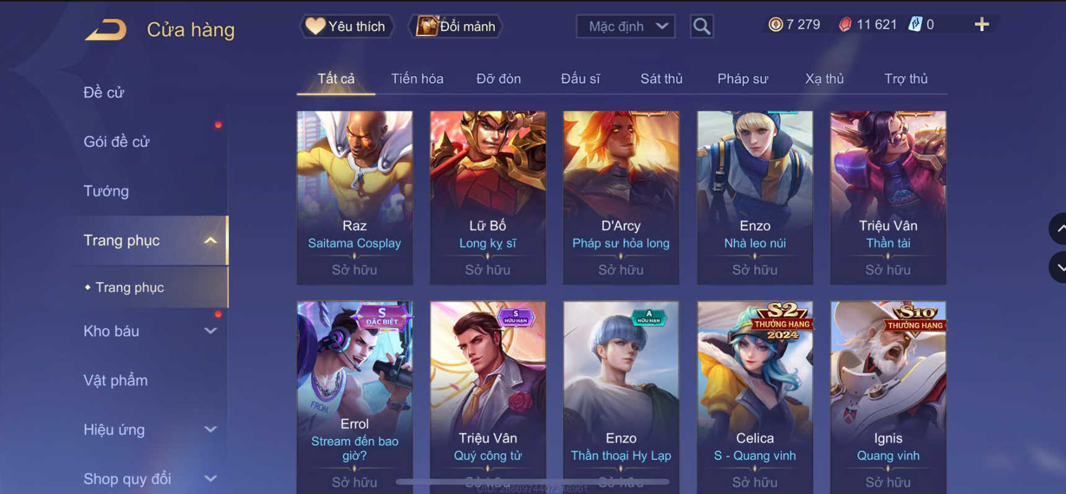Viewport: 1066px width, 494px height.
Task: Open the Tướng menu item
Action: coord(106,191)
